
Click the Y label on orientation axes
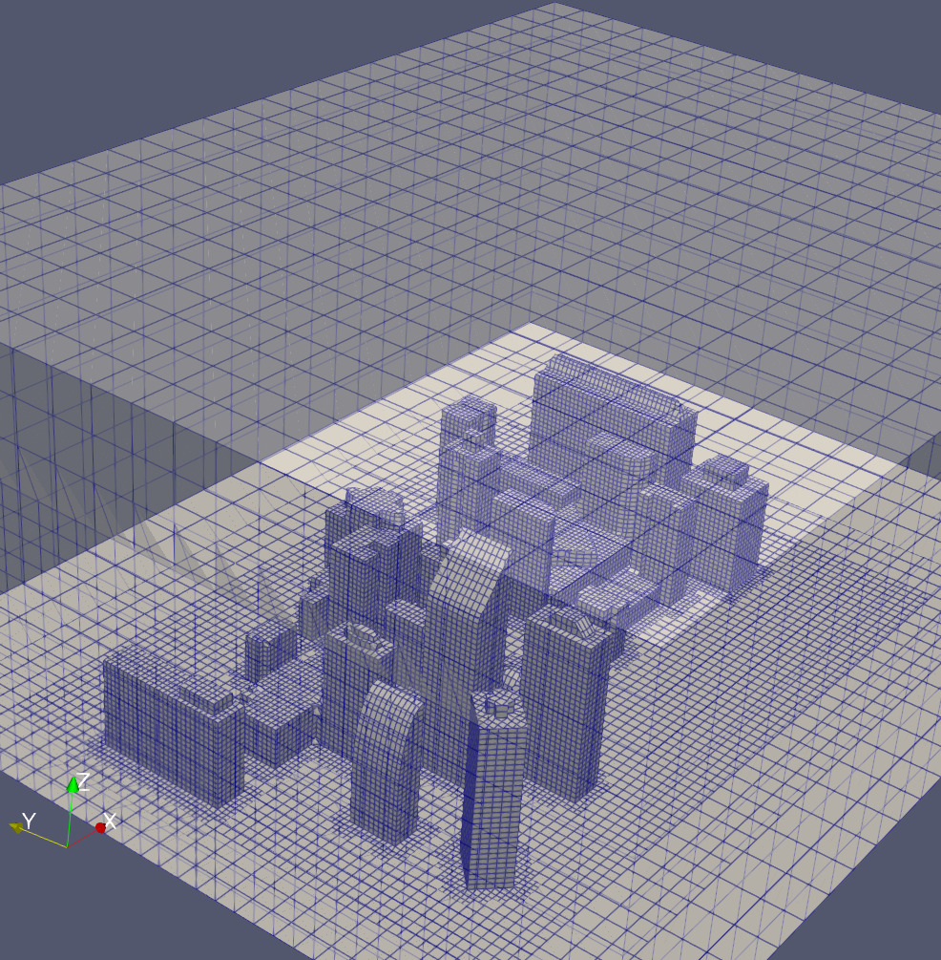pos(29,821)
